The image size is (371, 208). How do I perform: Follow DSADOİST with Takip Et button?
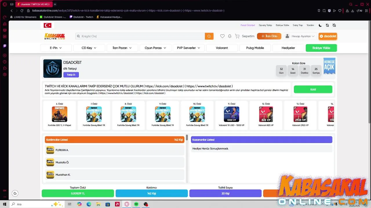tap(71, 75)
